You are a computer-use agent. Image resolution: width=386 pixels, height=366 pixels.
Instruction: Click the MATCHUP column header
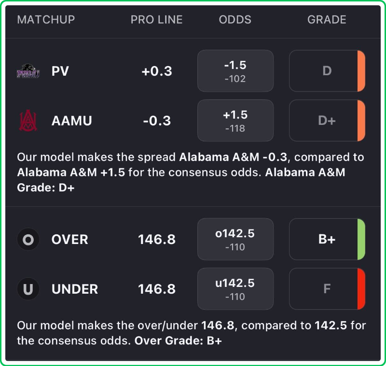pos(46,20)
